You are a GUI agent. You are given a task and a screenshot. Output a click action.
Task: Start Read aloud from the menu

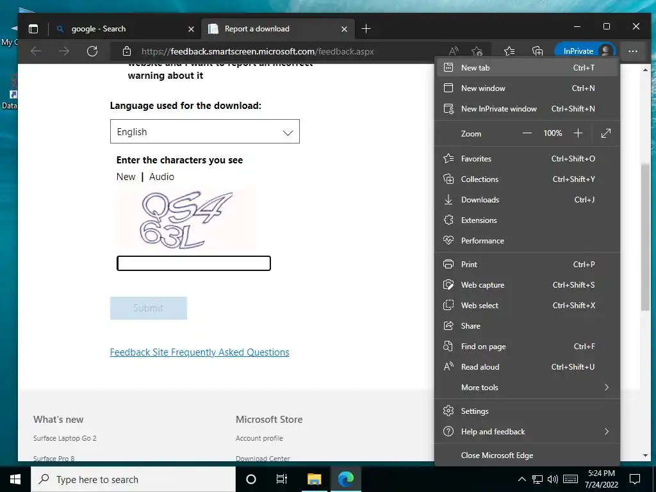click(527, 367)
